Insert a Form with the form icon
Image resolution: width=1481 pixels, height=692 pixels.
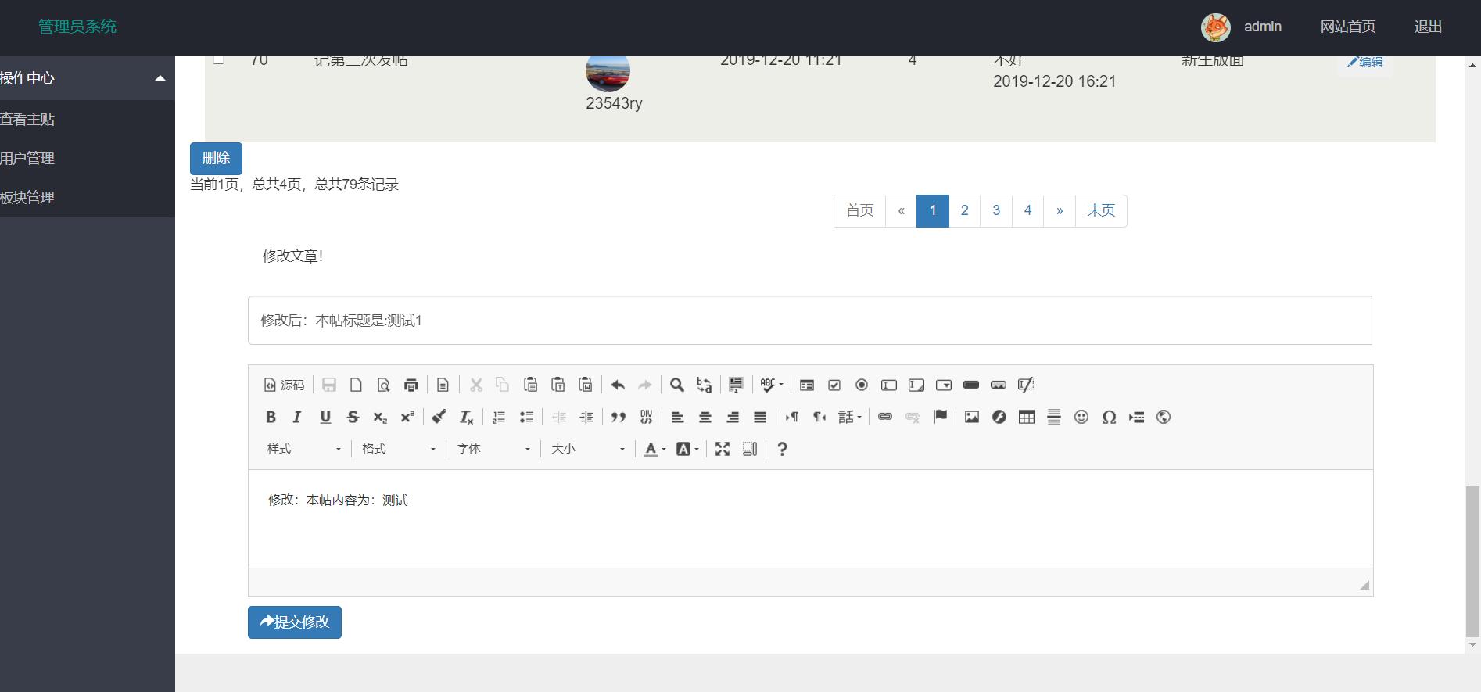pos(807,385)
